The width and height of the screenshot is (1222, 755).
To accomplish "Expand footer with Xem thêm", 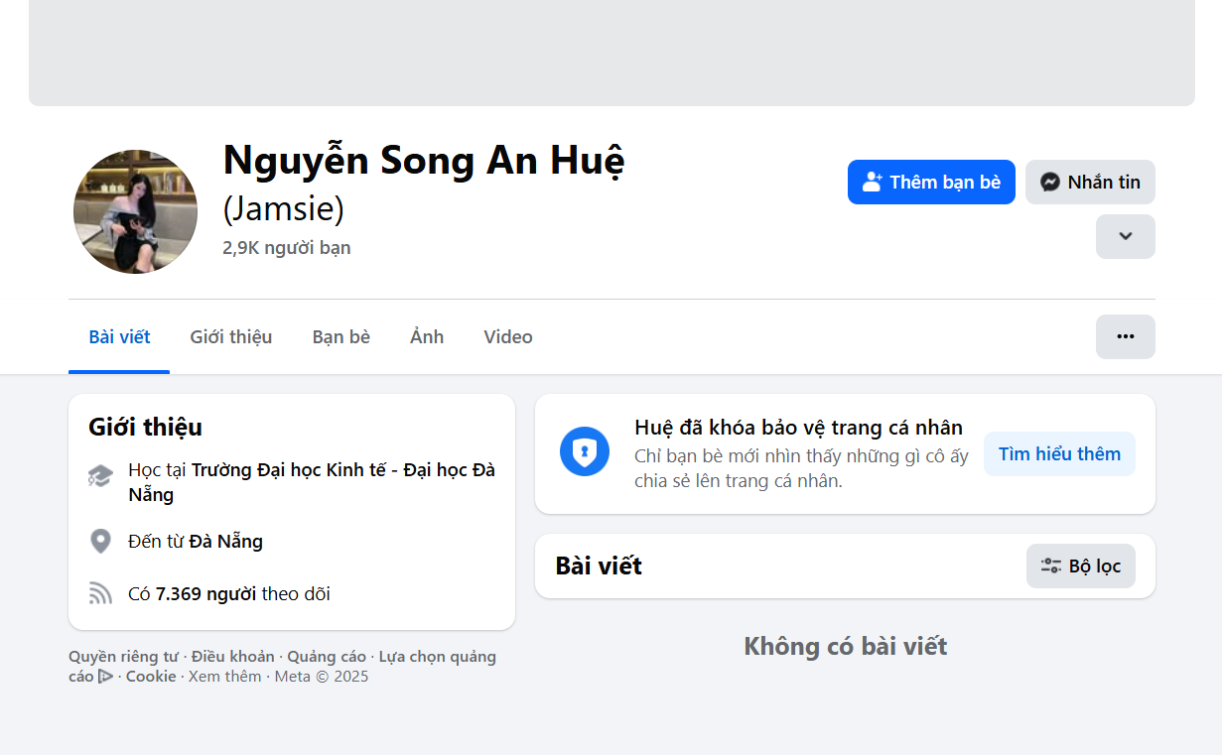I will (x=224, y=677).
